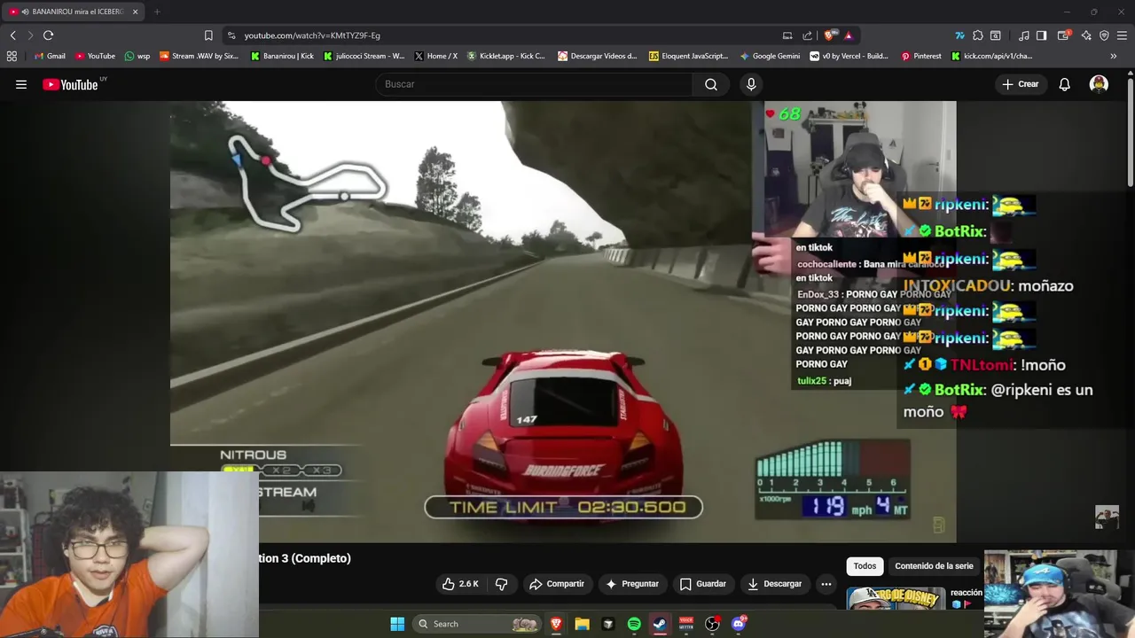The width and height of the screenshot is (1135, 638).
Task: Open Brave browser from taskbar
Action: (x=557, y=624)
